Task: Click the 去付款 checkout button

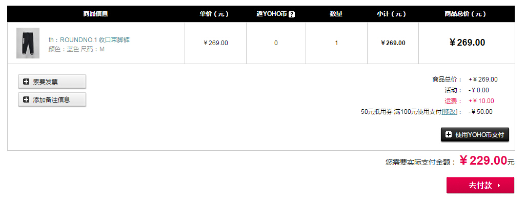Action: (x=480, y=185)
